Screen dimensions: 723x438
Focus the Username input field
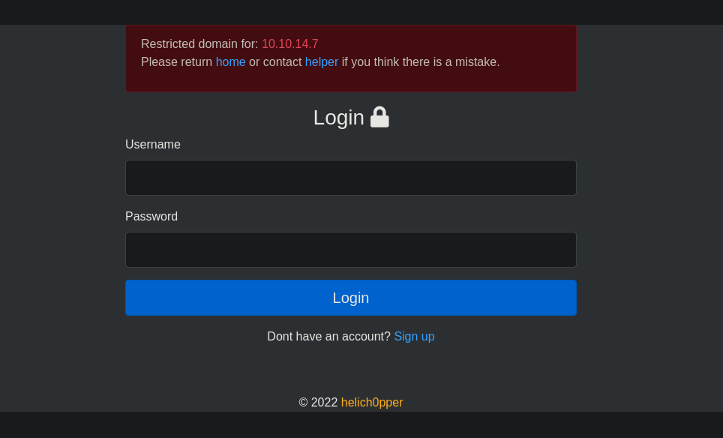(351, 178)
